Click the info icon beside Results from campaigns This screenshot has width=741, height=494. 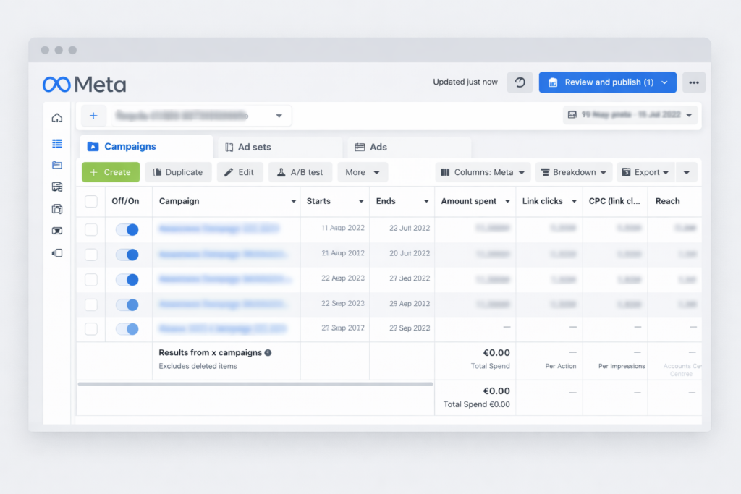click(268, 353)
